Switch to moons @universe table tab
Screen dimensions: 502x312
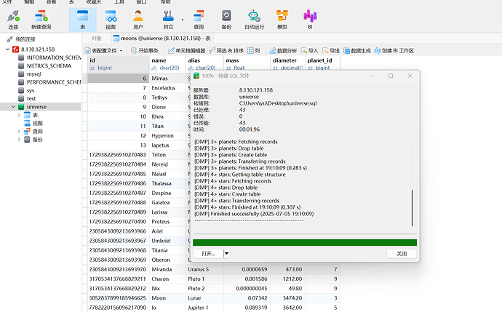(162, 39)
